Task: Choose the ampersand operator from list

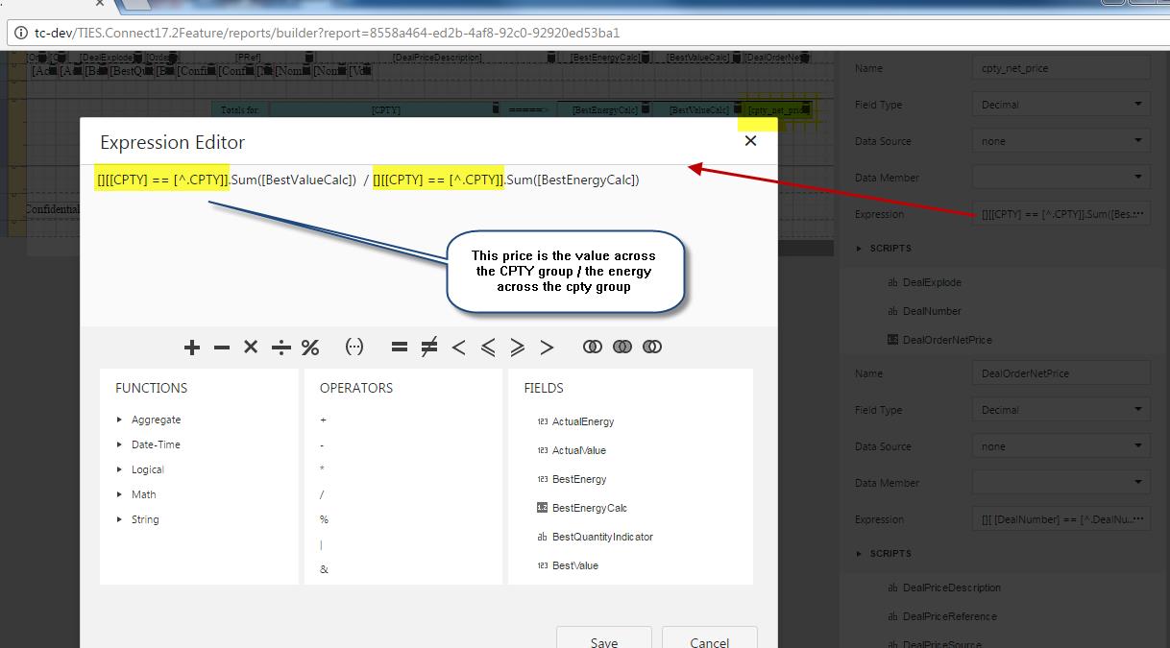Action: (324, 569)
